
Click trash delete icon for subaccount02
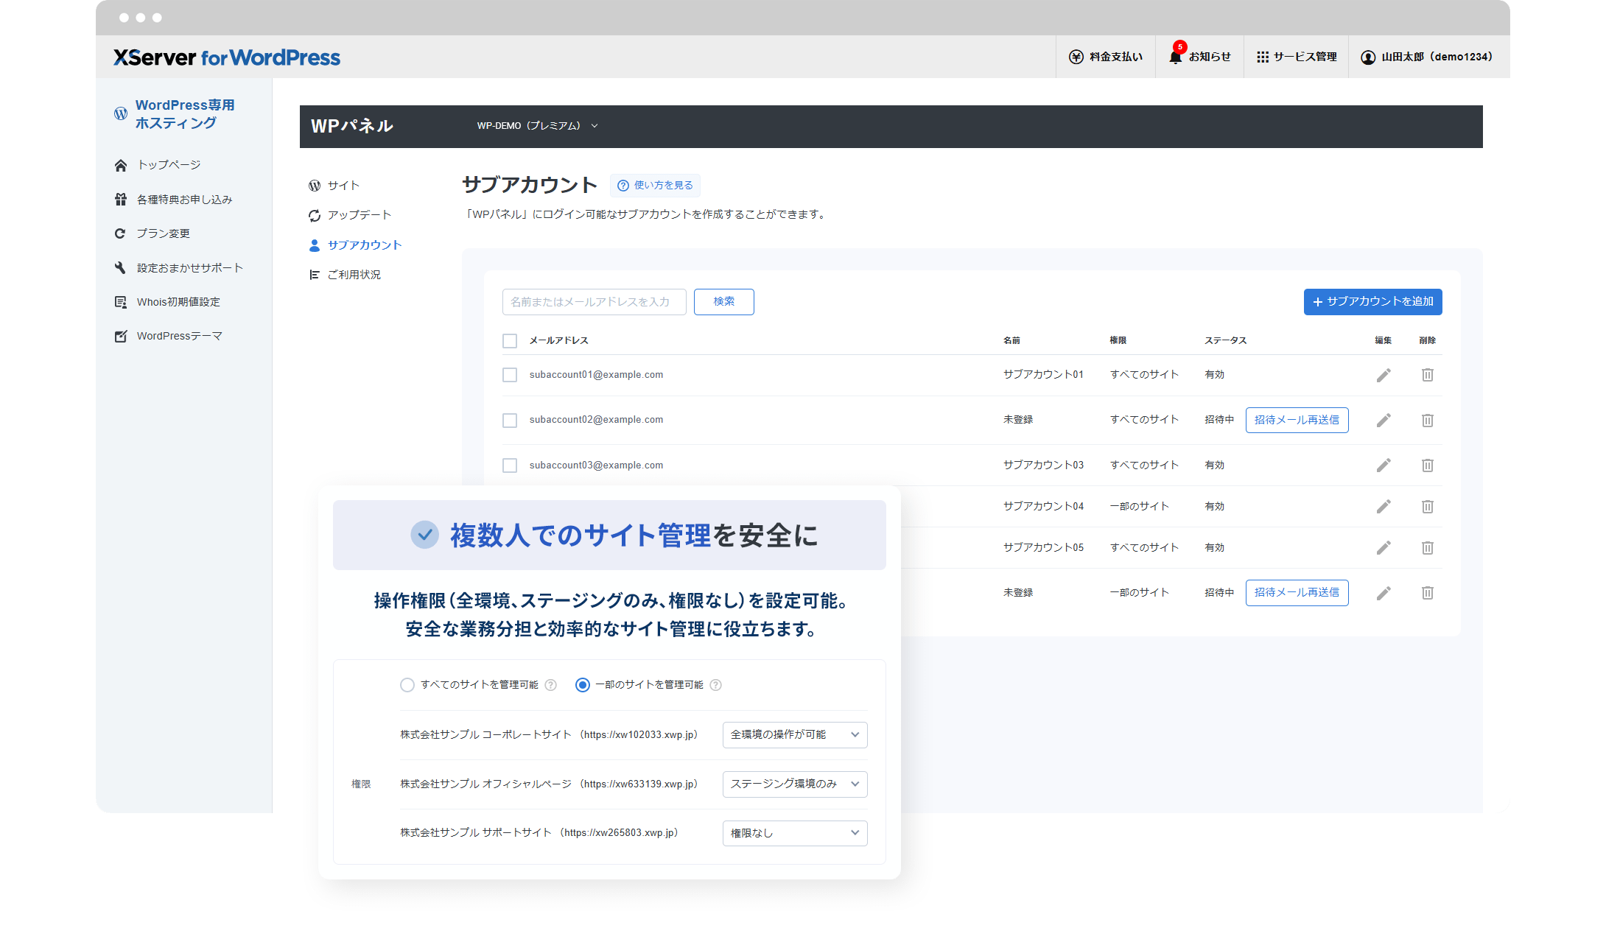tap(1427, 420)
